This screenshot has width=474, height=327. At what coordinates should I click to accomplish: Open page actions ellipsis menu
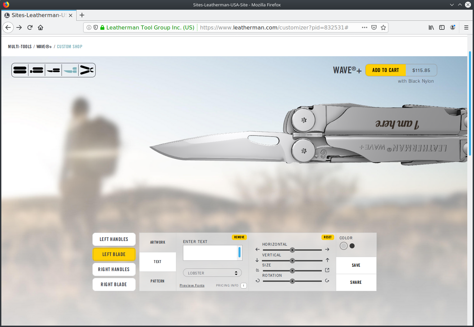tap(365, 27)
